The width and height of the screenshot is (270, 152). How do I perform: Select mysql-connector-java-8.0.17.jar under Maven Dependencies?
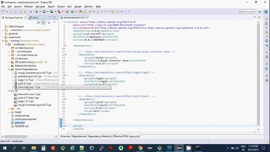(35, 73)
